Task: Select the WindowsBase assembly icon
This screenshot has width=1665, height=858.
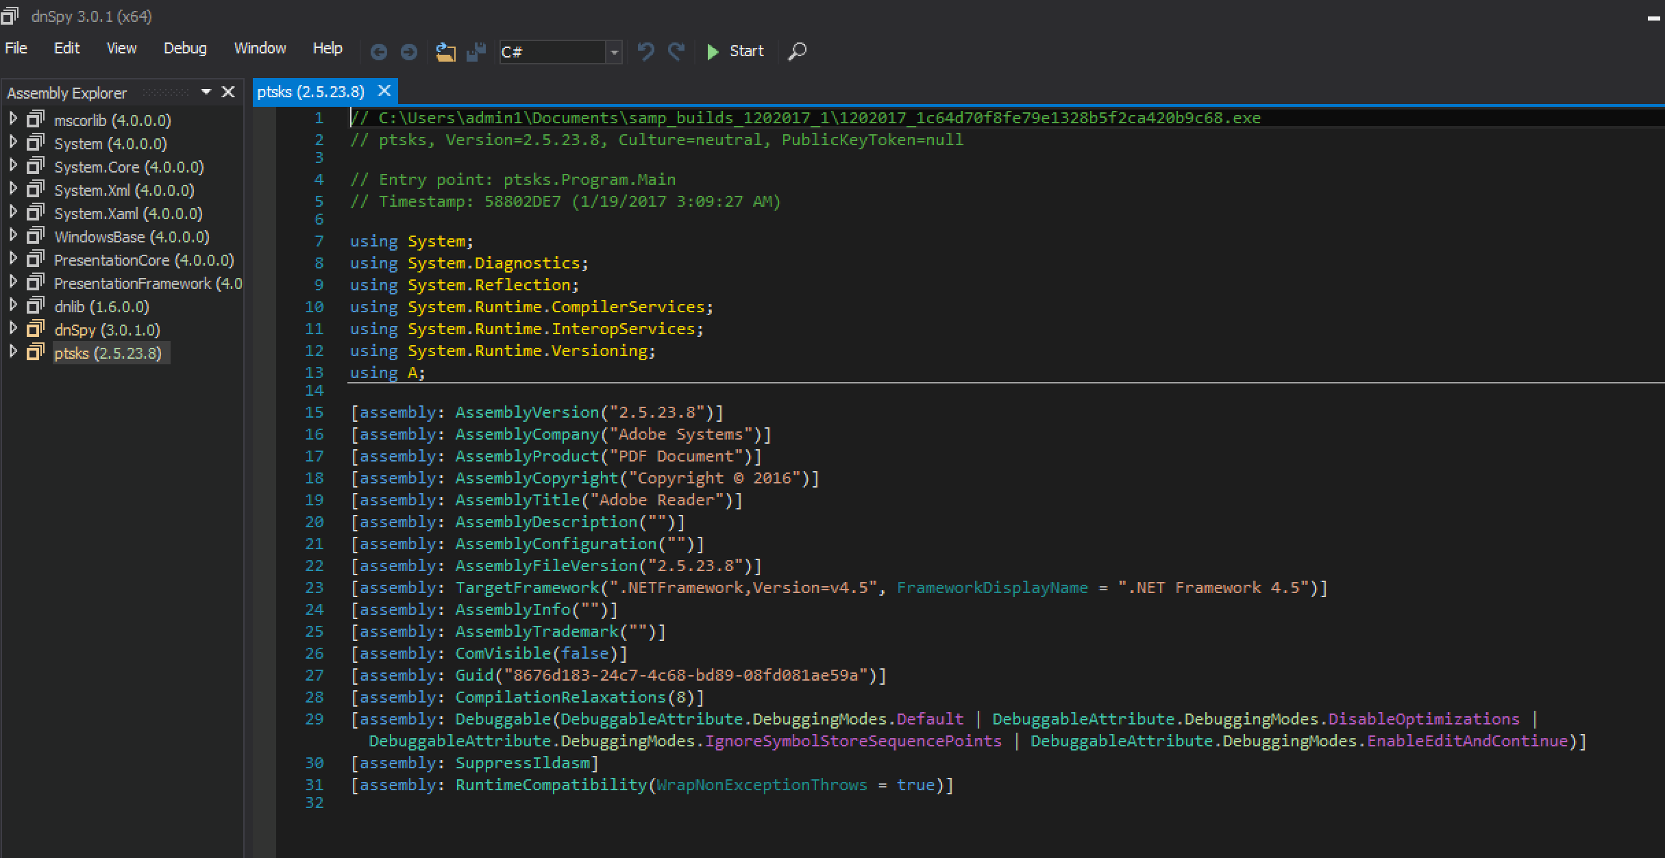Action: coord(36,236)
